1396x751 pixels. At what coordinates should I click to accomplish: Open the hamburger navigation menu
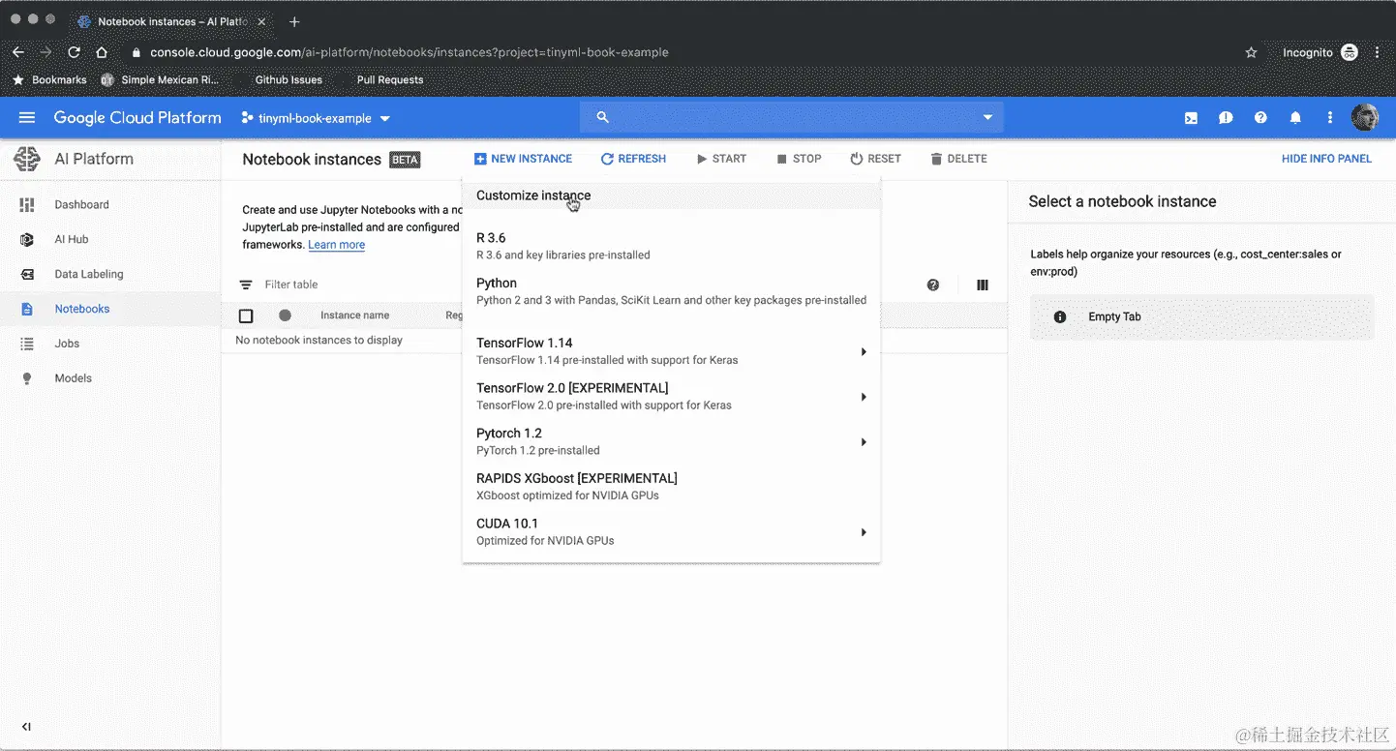(27, 118)
